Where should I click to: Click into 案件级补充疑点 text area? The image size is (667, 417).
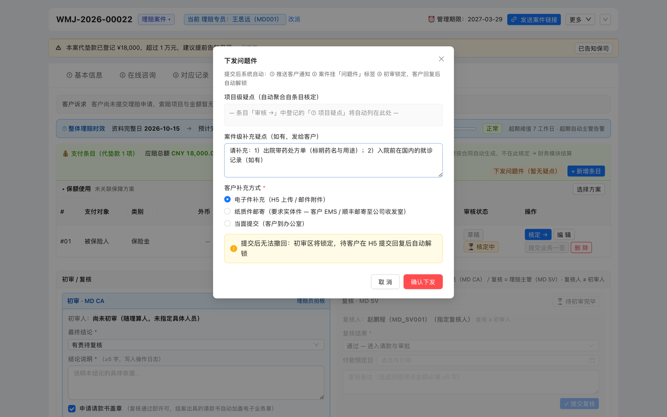333,160
